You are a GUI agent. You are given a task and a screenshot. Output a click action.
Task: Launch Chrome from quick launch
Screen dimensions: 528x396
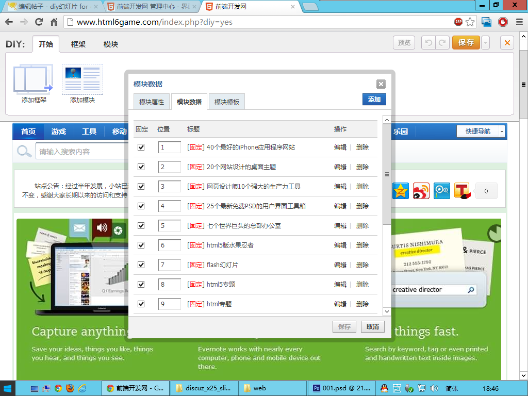point(58,389)
